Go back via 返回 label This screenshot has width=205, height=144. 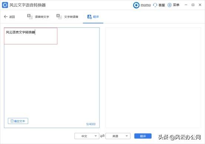coord(12,17)
